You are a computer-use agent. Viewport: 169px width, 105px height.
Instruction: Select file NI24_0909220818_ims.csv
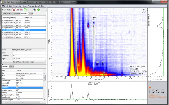point(13,33)
